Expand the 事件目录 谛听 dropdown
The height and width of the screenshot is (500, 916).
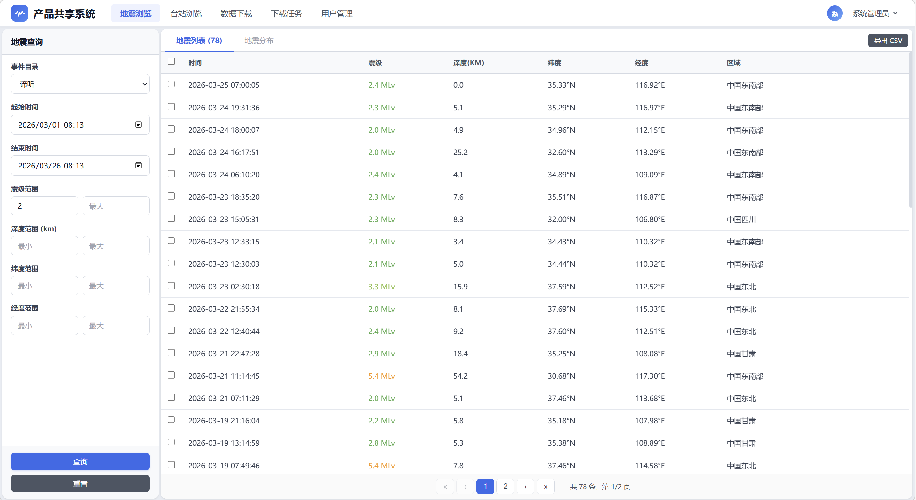click(80, 84)
